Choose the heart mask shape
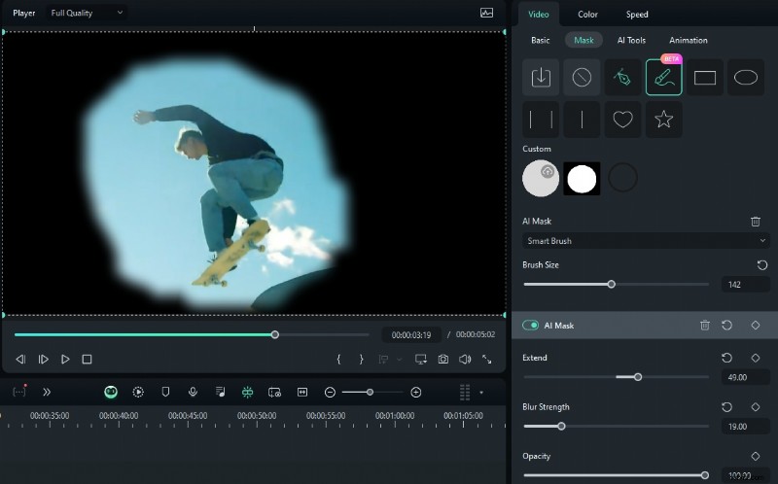 (622, 120)
